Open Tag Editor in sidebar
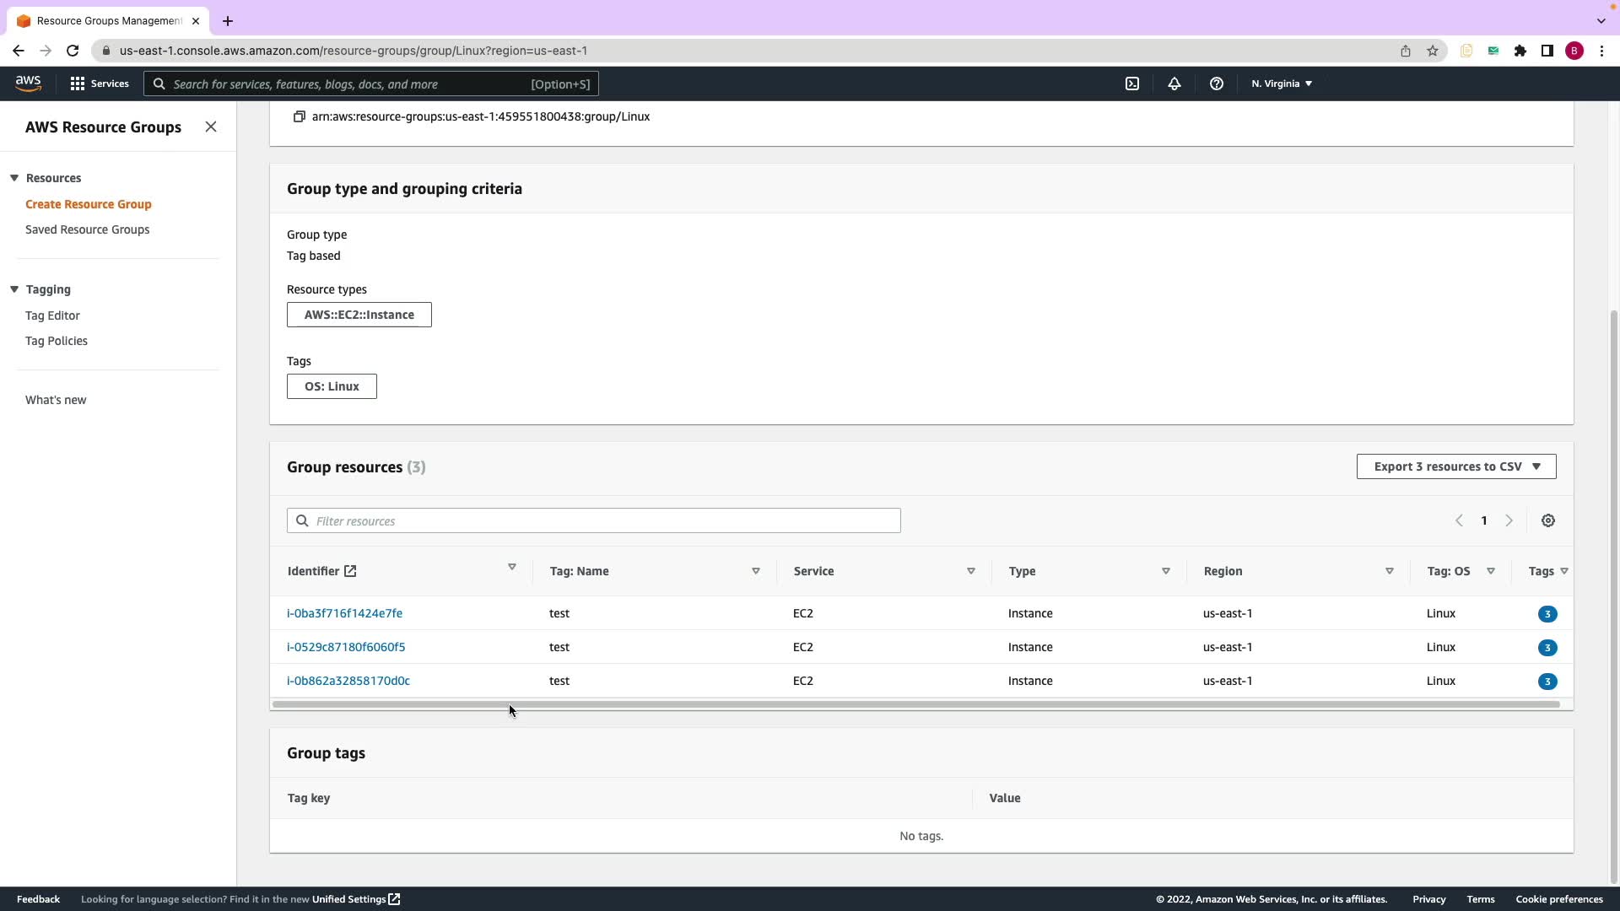1620x911 pixels. (52, 315)
